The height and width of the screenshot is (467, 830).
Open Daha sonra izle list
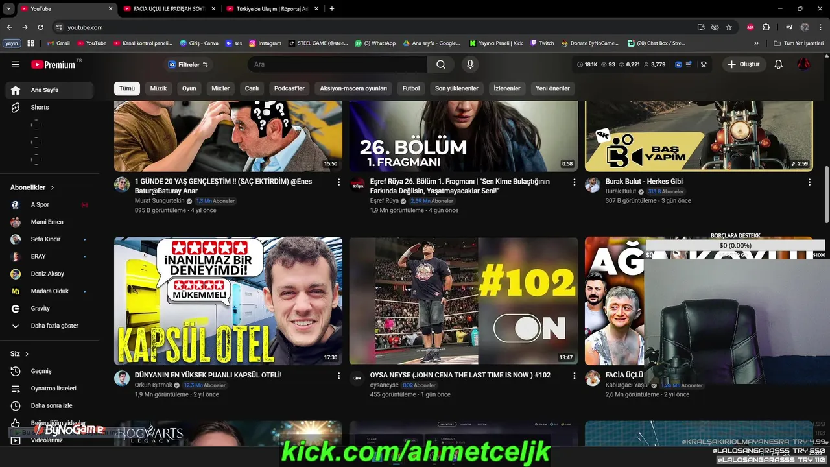coord(49,405)
